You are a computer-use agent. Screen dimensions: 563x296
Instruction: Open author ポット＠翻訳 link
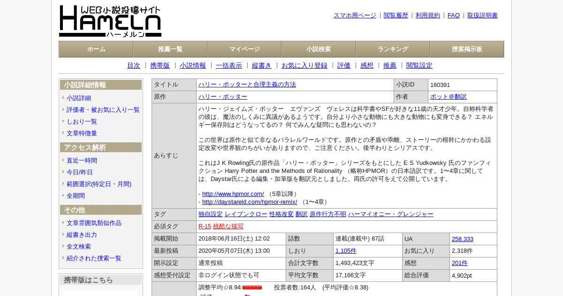(449, 97)
